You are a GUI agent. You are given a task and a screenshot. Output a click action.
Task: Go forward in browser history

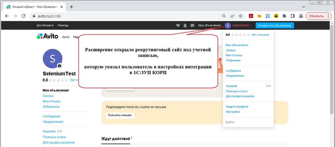[15, 16]
